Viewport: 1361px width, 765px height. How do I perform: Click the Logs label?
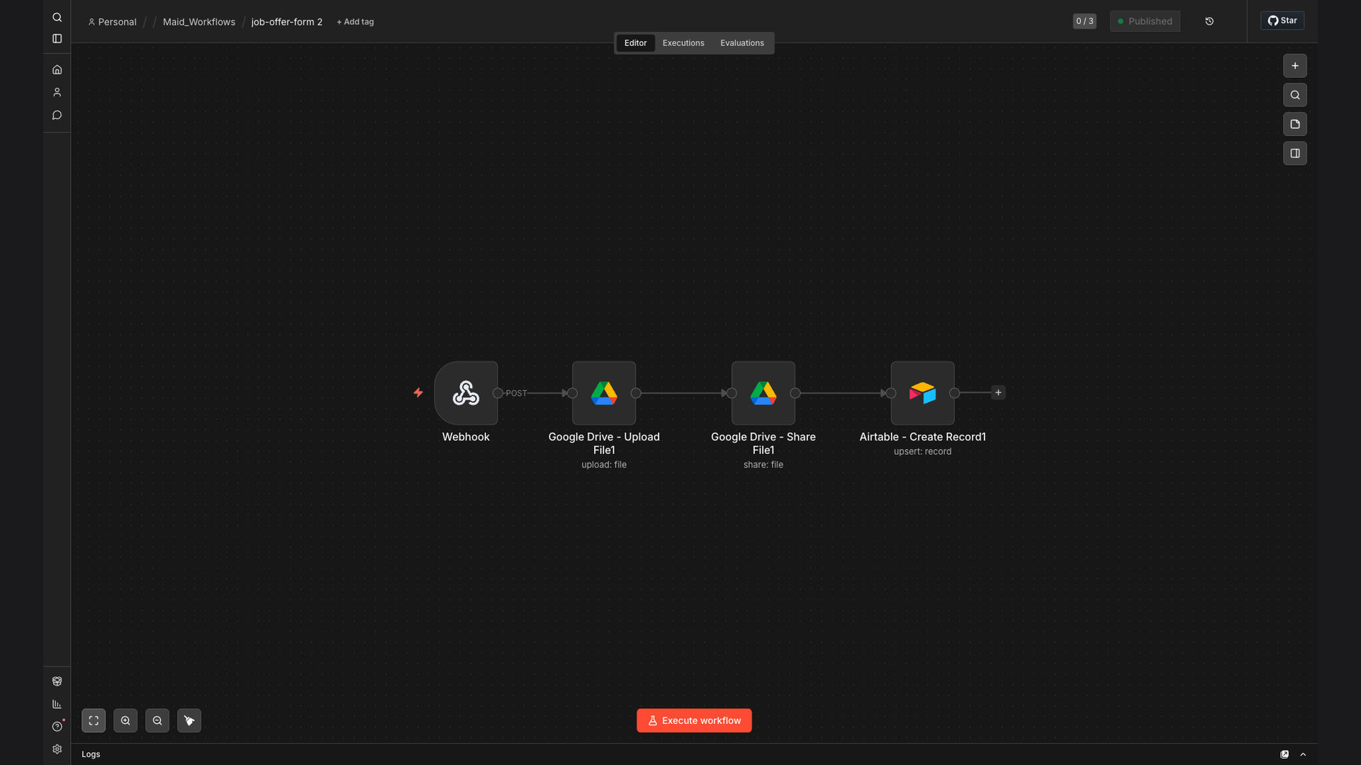(91, 754)
